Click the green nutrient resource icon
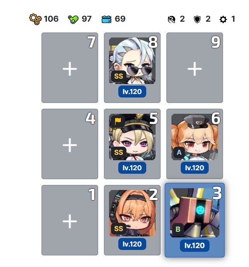This screenshot has width=249, height=267. click(x=73, y=19)
